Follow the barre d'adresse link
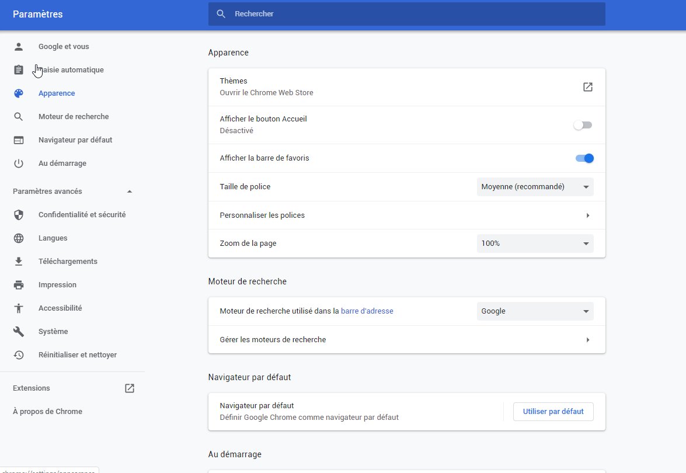 [x=367, y=311]
